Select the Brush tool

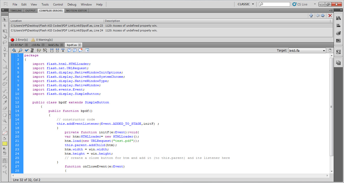(x=5, y=78)
